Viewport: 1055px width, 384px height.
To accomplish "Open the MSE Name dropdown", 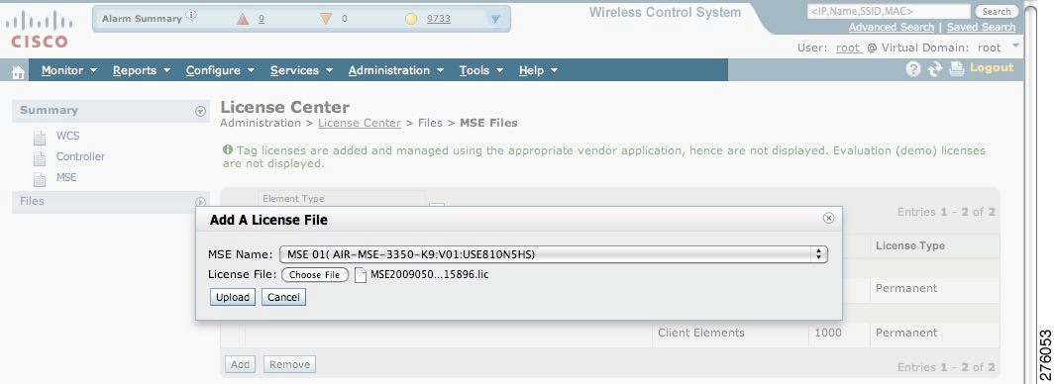I will pos(553,254).
